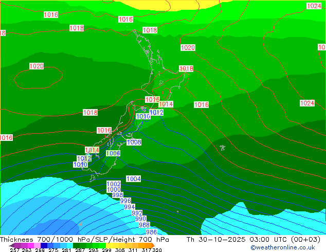
Task: Click the blue 996 isobar label
Action: point(125,201)
